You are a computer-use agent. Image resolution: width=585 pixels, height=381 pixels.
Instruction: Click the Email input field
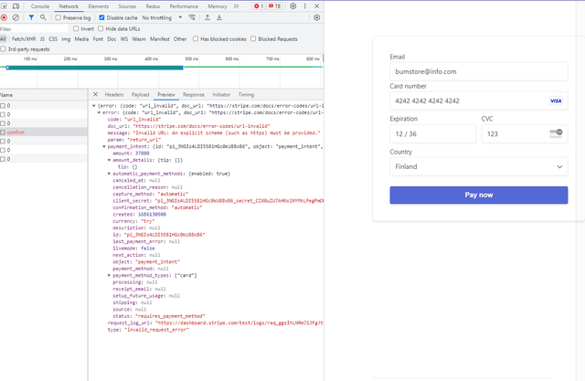(479, 71)
